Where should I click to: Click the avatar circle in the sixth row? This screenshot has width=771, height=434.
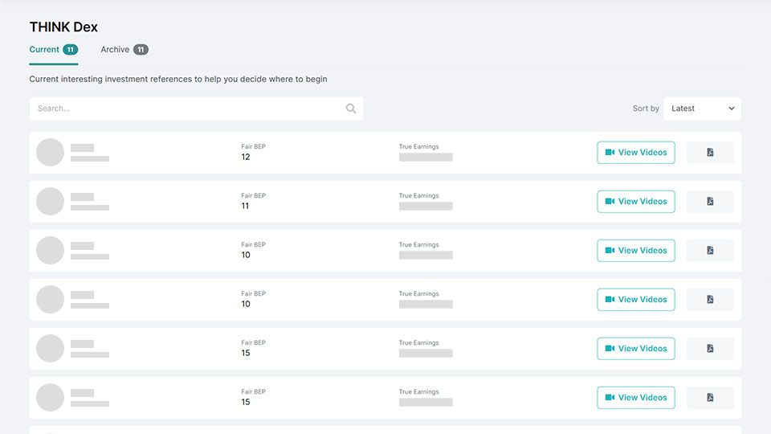pyautogui.click(x=51, y=398)
